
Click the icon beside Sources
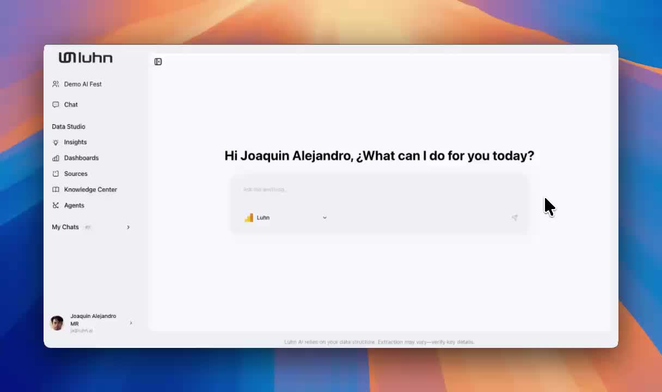(x=56, y=174)
